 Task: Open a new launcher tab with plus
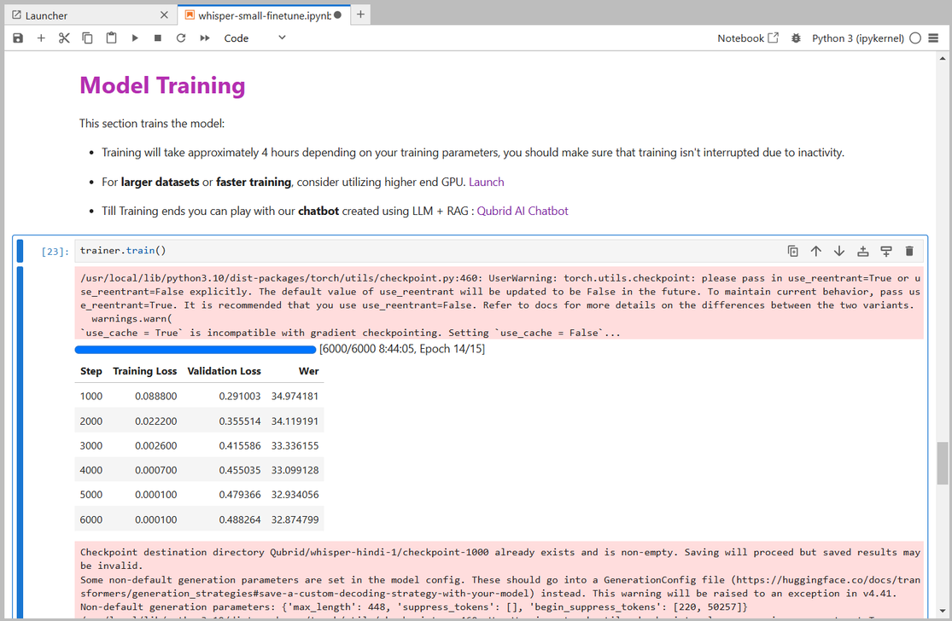click(x=360, y=15)
